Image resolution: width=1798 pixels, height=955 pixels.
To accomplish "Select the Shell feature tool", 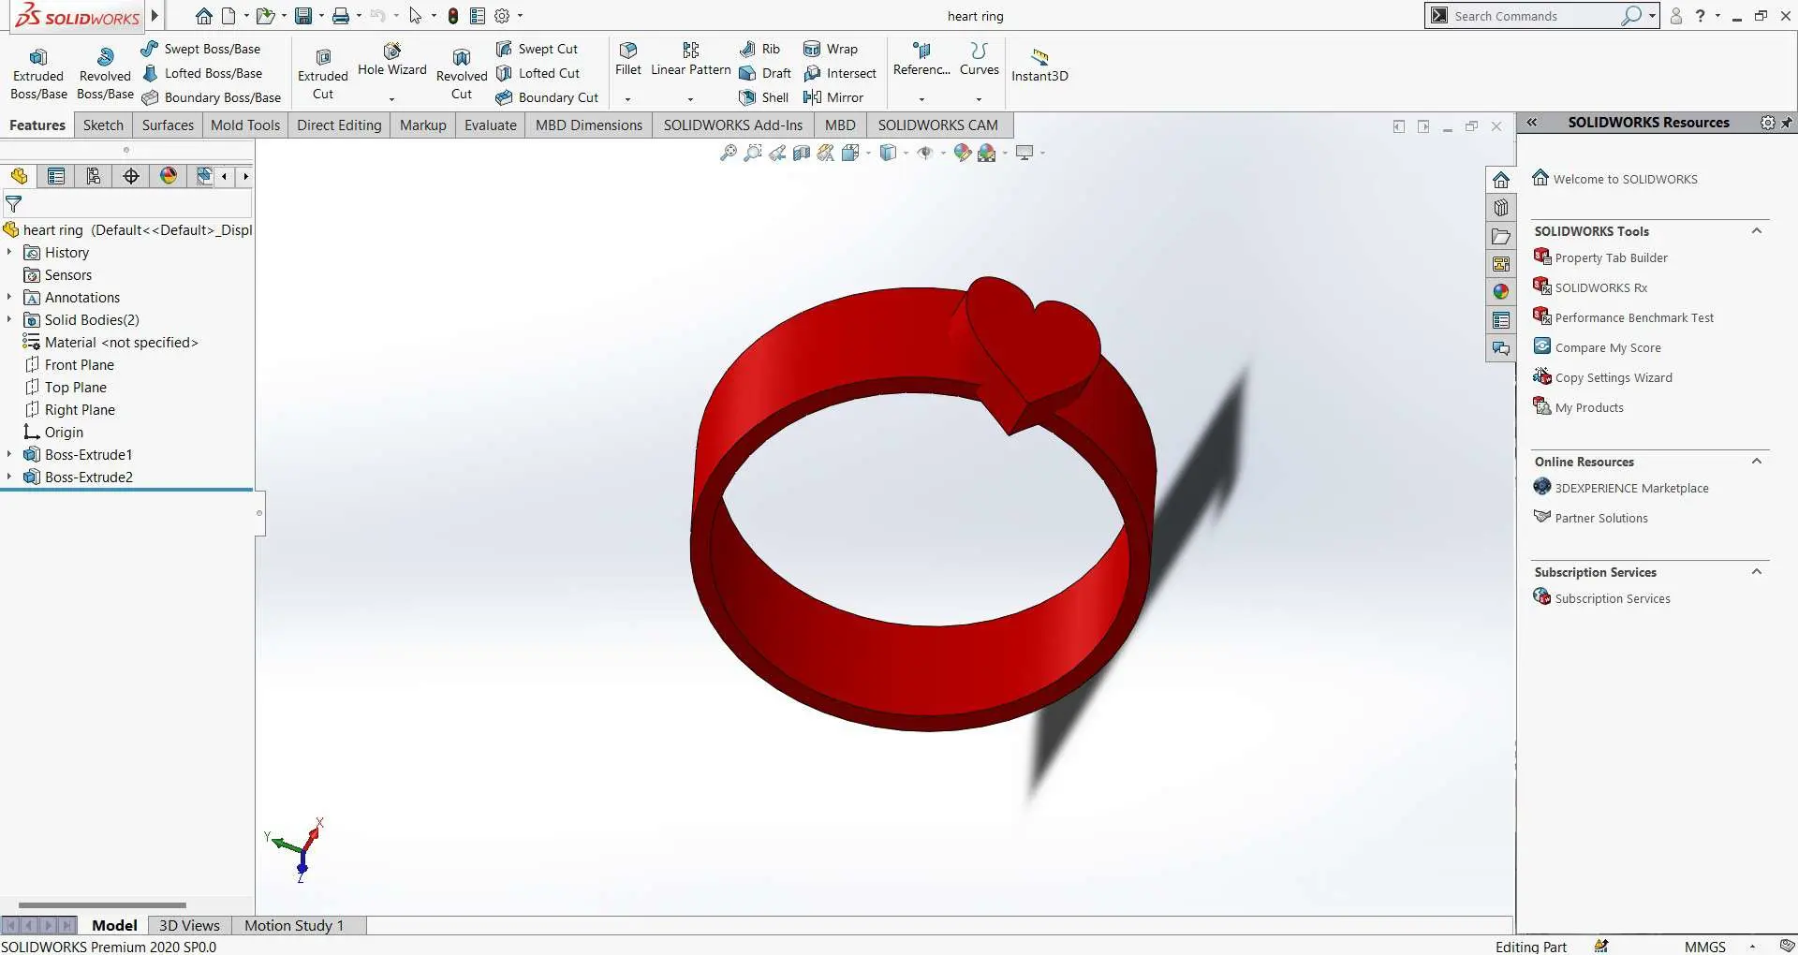I will pos(763,97).
